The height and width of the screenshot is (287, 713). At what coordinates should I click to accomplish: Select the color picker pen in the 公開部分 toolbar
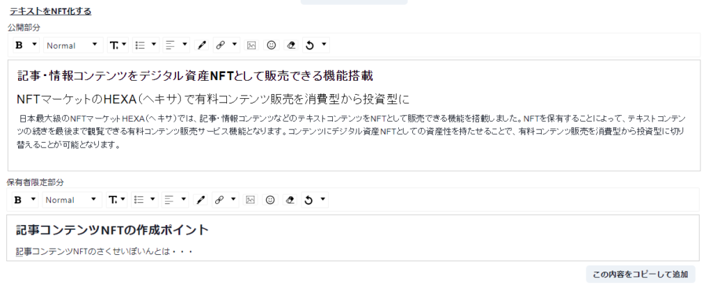coord(201,45)
